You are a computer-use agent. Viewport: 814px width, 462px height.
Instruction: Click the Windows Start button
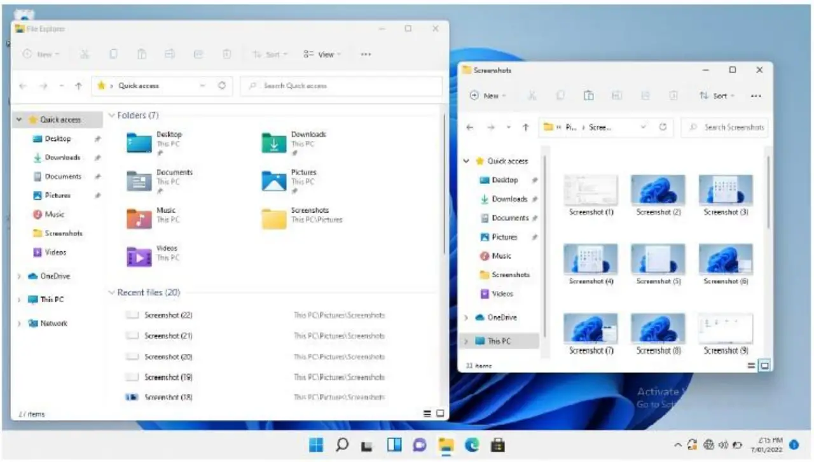click(316, 445)
